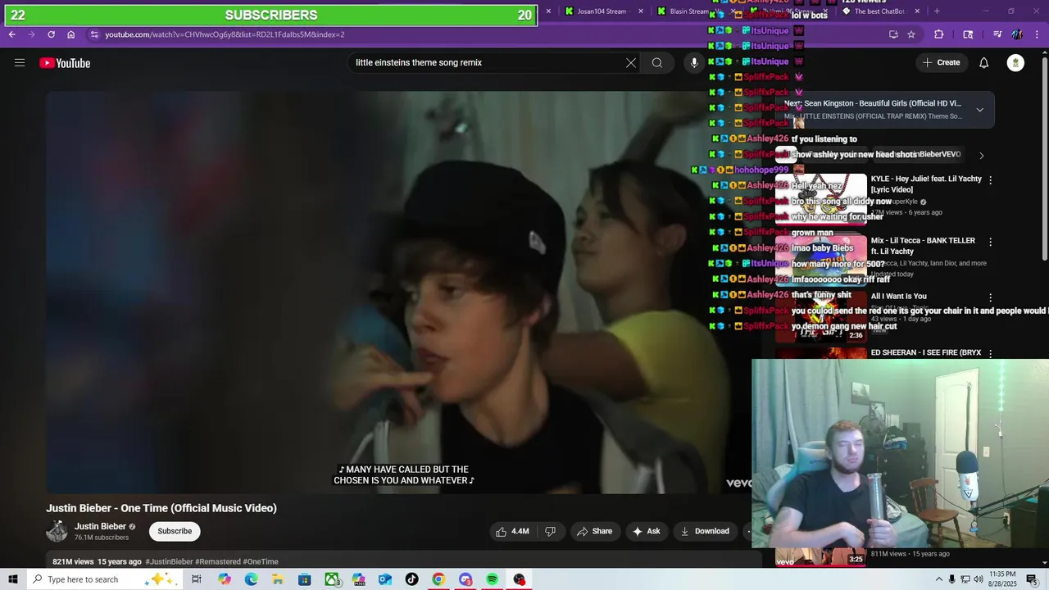Open KYLE Hey Julie video thumbnail
This screenshot has width=1049, height=590.
coord(820,200)
